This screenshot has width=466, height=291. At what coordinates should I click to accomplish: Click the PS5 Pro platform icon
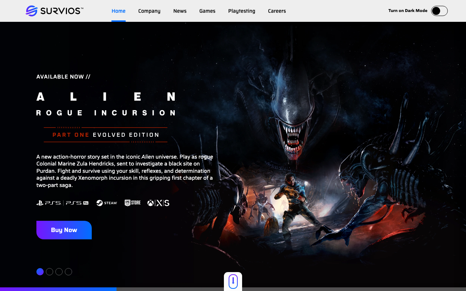[77, 203]
